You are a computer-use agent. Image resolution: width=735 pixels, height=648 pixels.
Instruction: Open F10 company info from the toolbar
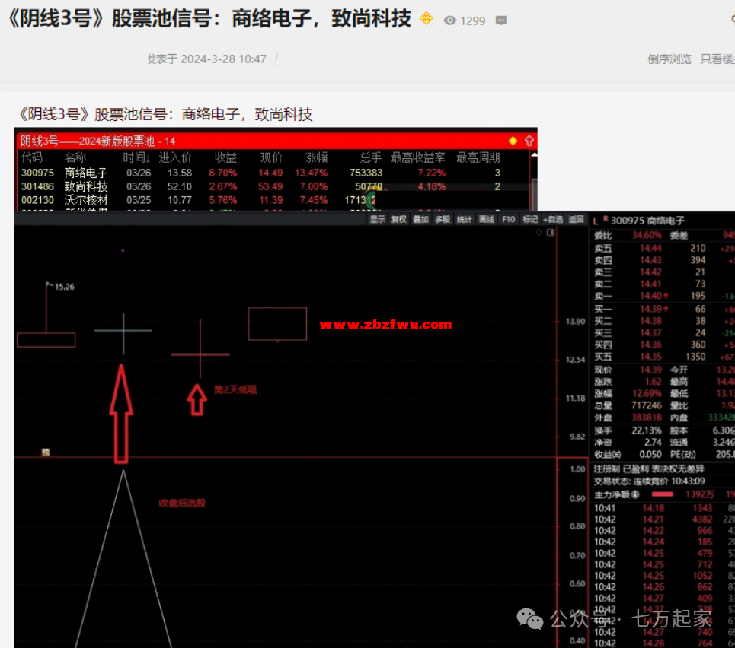click(509, 219)
